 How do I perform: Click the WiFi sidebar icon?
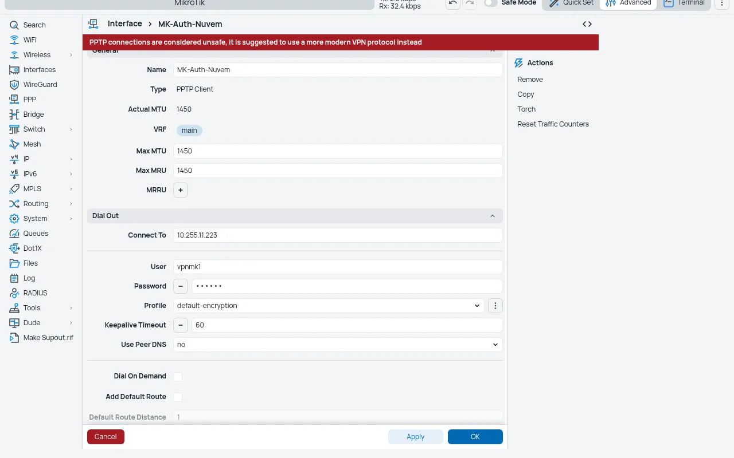click(x=14, y=40)
